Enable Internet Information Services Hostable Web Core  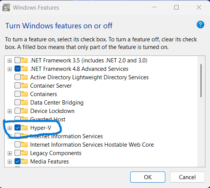18,144
